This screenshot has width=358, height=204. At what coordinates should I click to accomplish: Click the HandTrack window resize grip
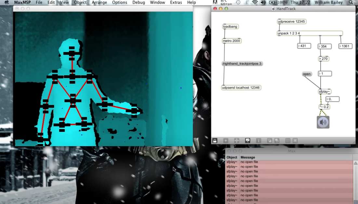click(354, 142)
